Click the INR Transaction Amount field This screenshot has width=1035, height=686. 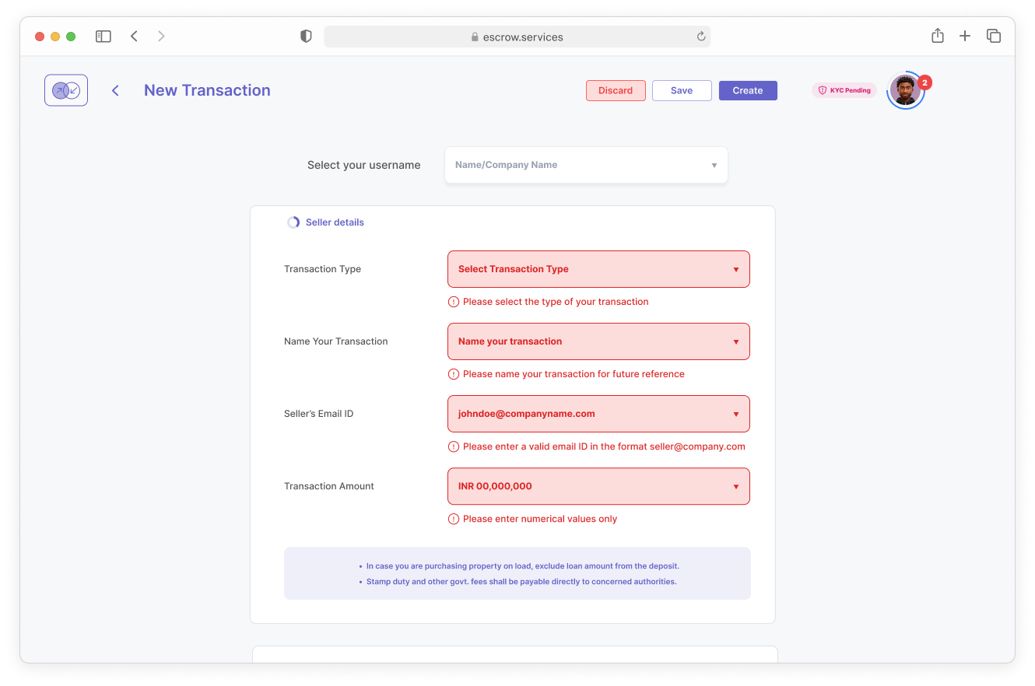[598, 486]
